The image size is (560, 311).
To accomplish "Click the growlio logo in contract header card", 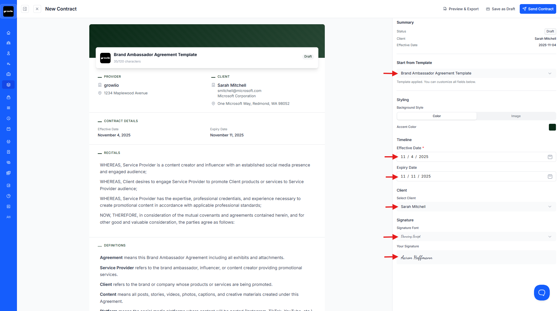I will (105, 58).
